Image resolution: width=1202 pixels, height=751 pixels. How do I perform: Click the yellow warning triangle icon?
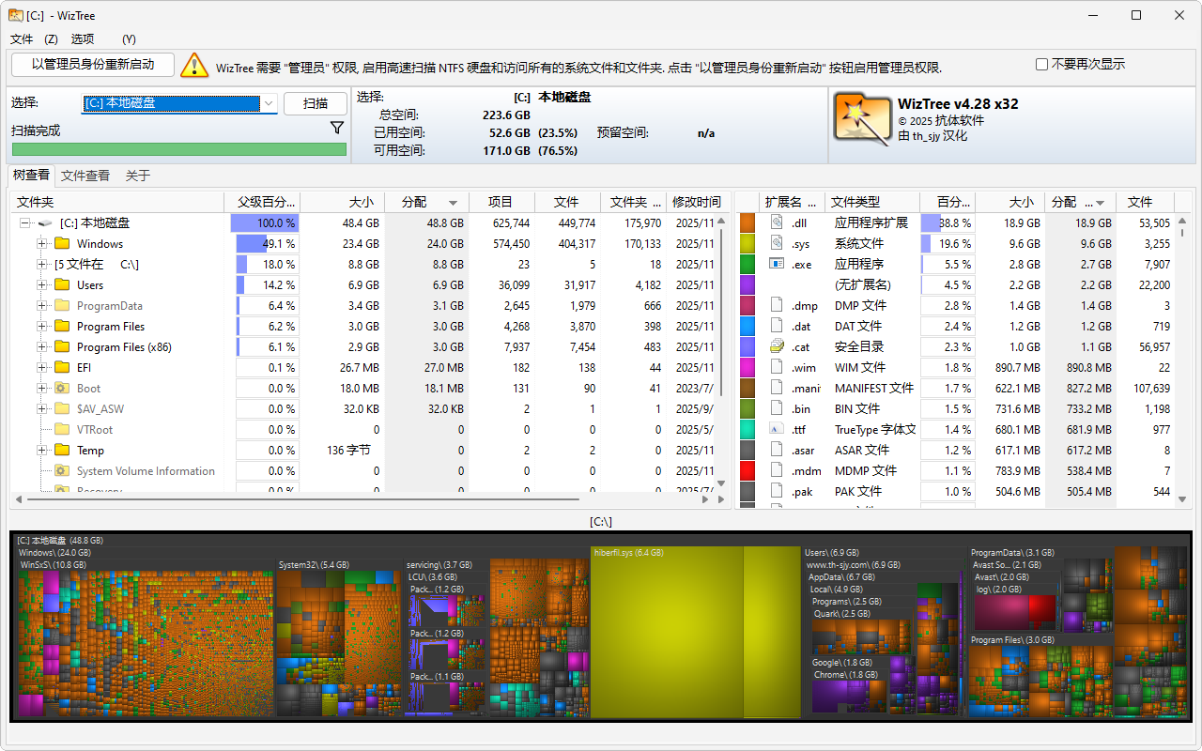tap(194, 65)
